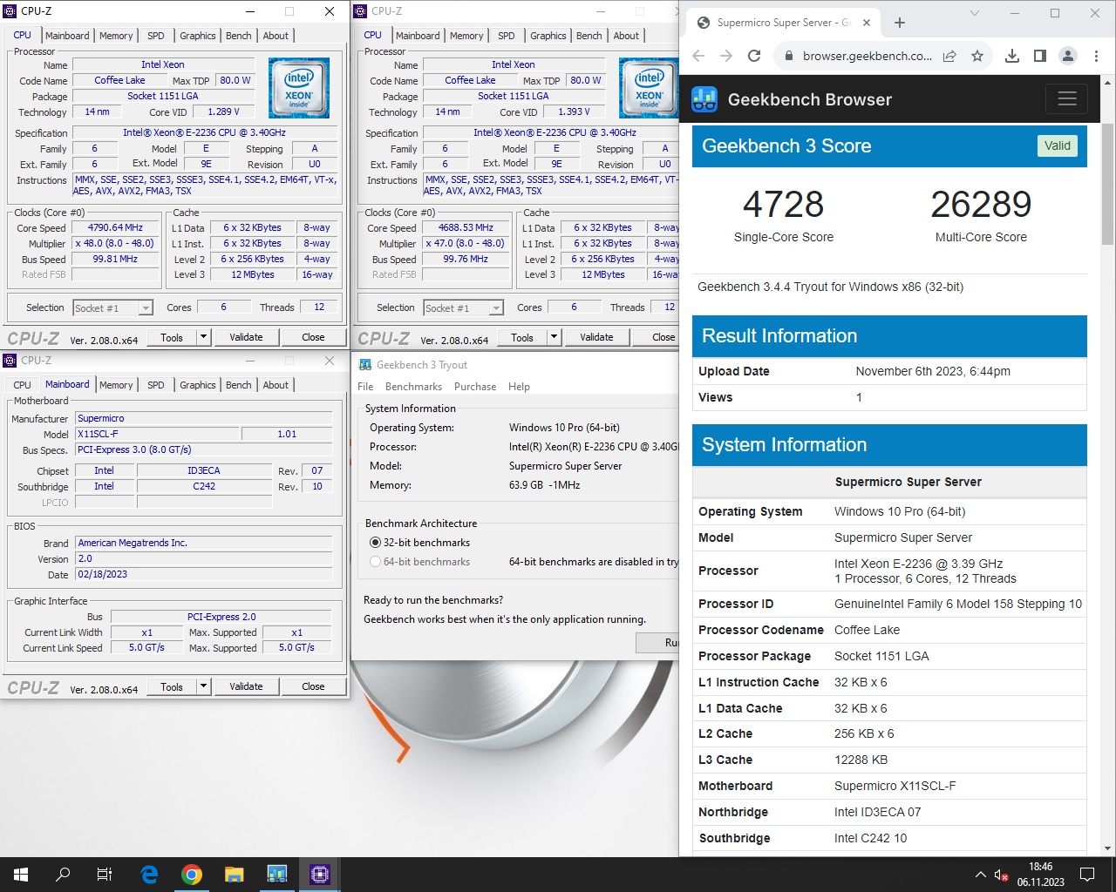The height and width of the screenshot is (892, 1116).
Task: Click Intel Xeon logo in first CPU-Z window
Action: point(299,87)
